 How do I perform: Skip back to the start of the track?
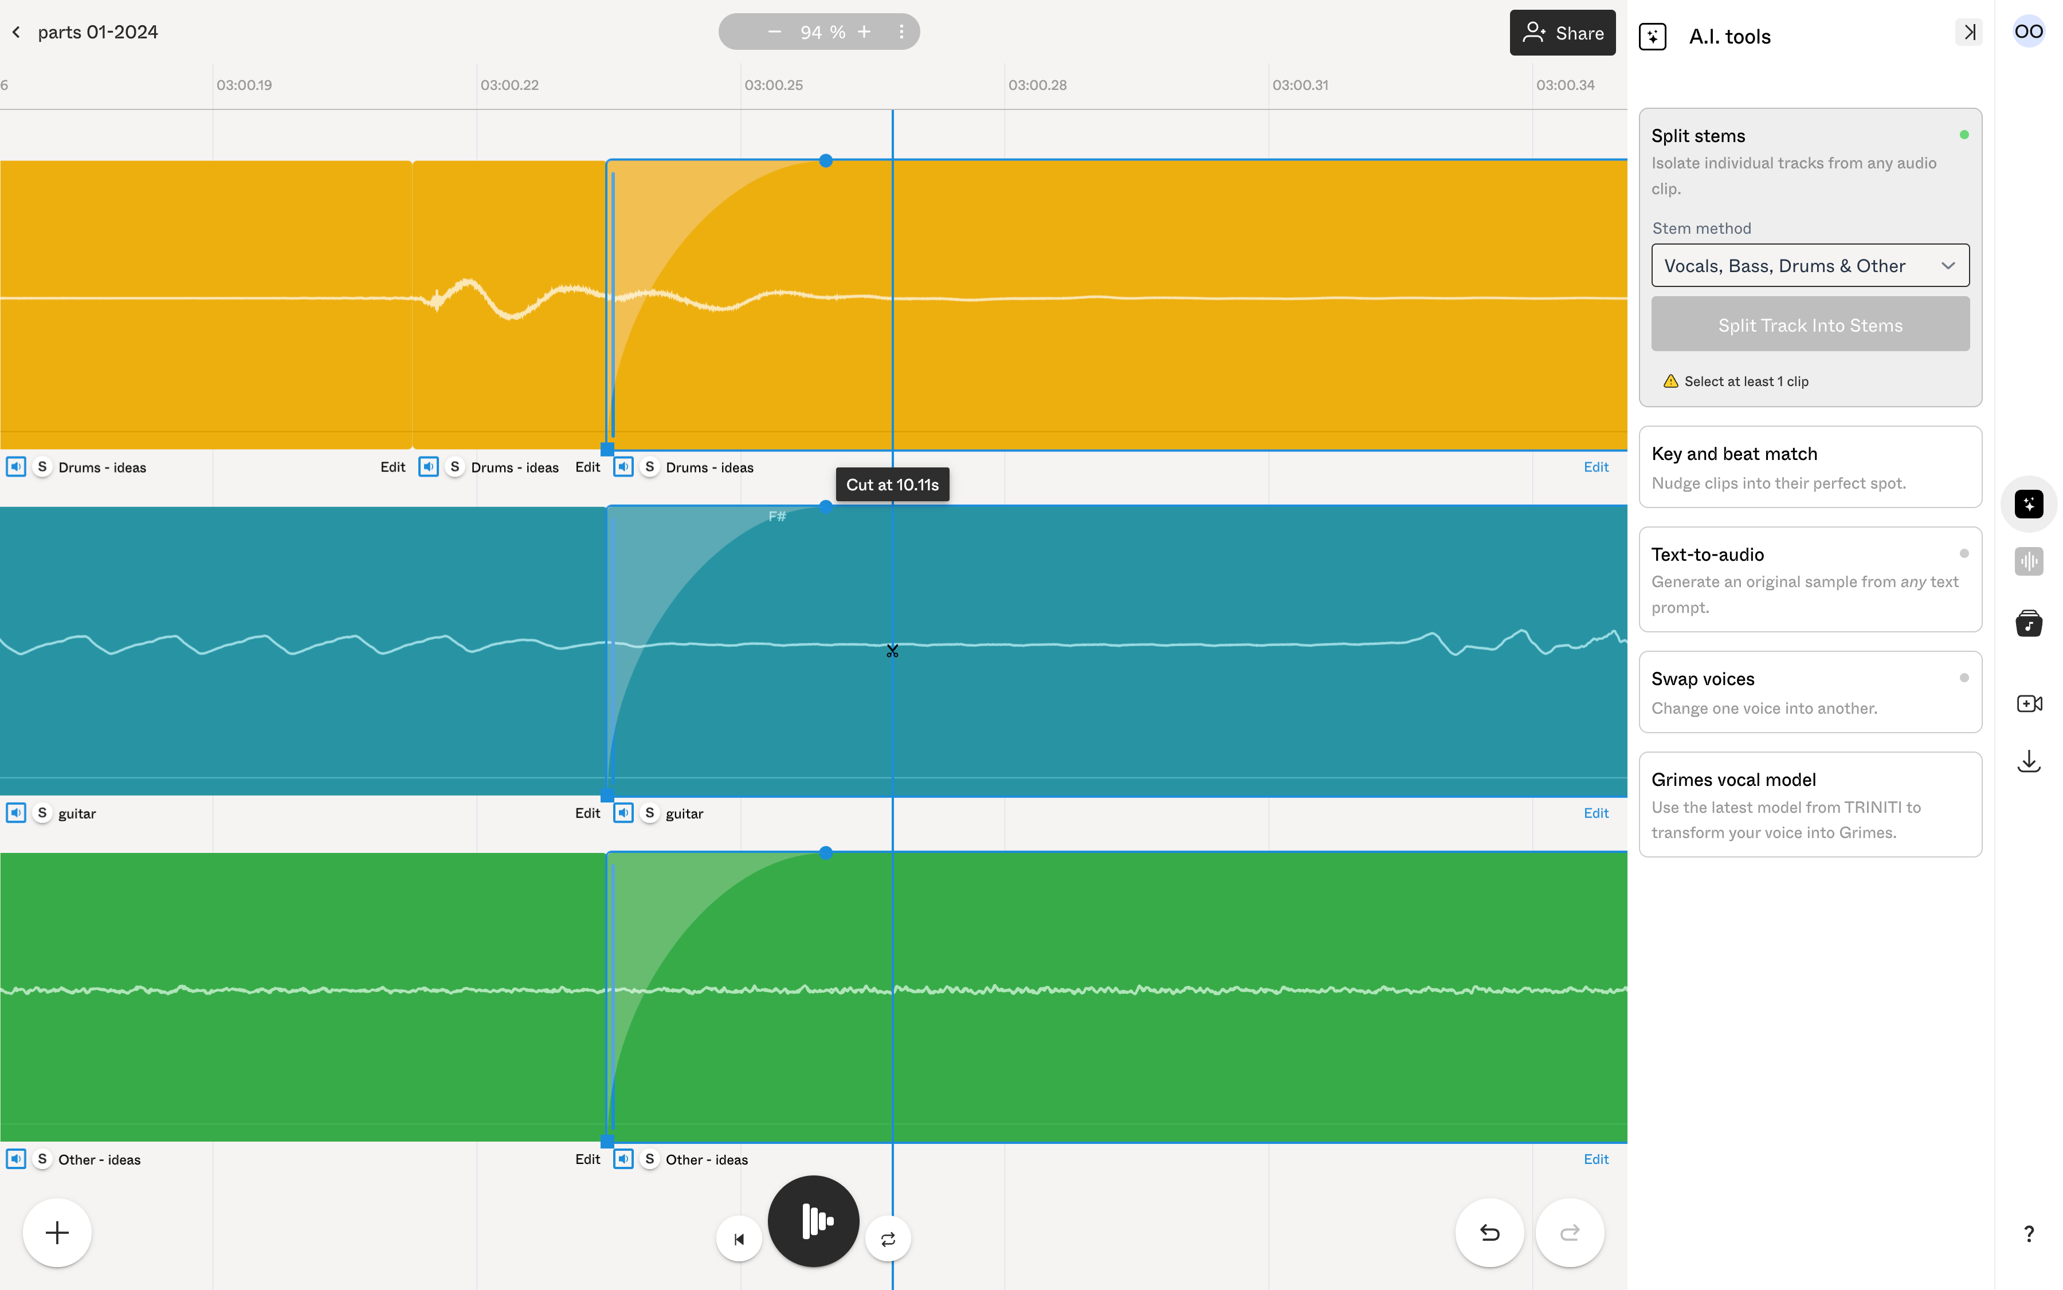(738, 1239)
